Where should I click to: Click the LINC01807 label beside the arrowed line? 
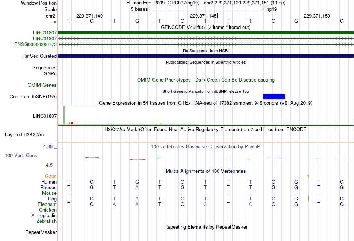click(45, 39)
